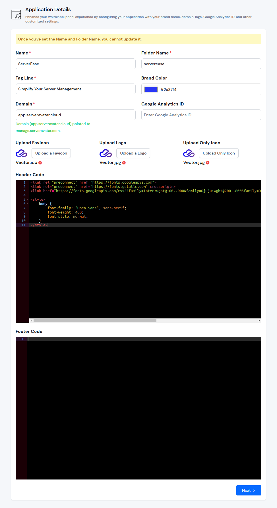277x508 pixels.
Task: Click the Upload a Logo button
Action: 133,153
